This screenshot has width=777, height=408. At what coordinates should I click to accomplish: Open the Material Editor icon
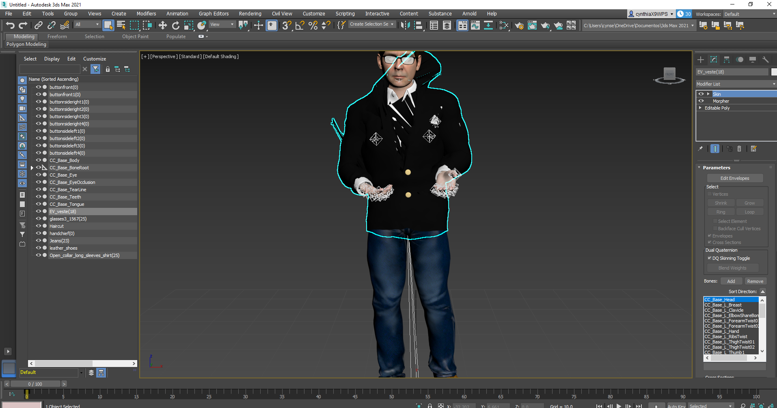click(x=503, y=26)
